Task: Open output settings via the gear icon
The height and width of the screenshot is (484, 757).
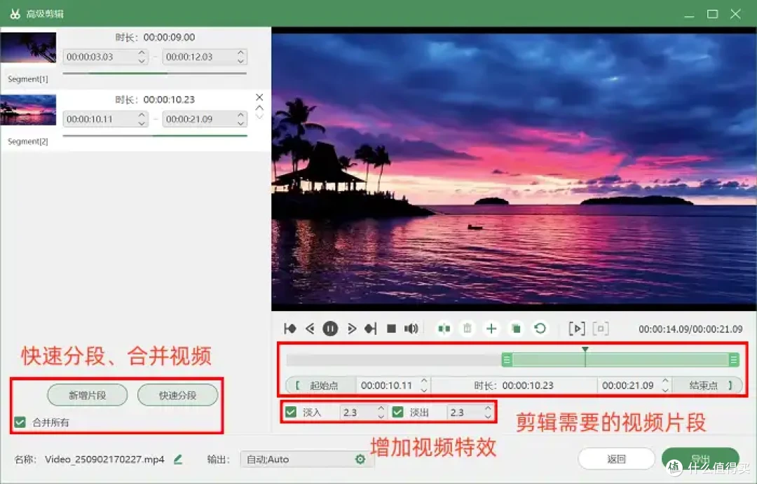Action: [360, 459]
